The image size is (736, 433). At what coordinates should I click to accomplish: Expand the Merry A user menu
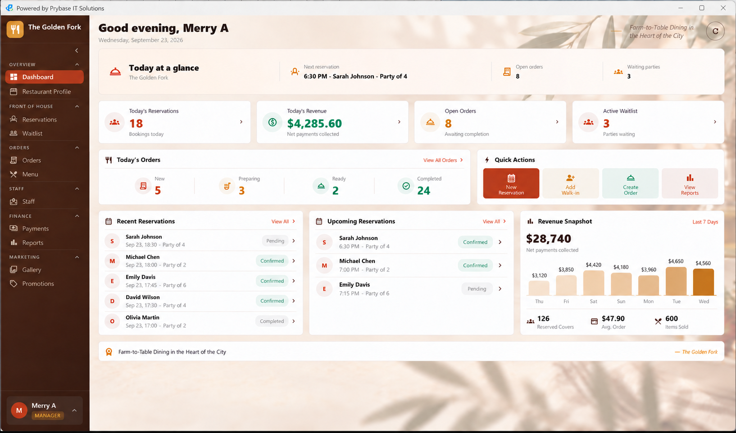[74, 411]
